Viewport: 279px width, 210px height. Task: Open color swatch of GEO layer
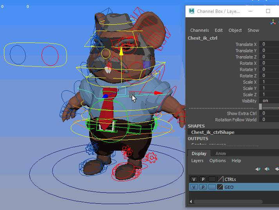click(x=220, y=187)
